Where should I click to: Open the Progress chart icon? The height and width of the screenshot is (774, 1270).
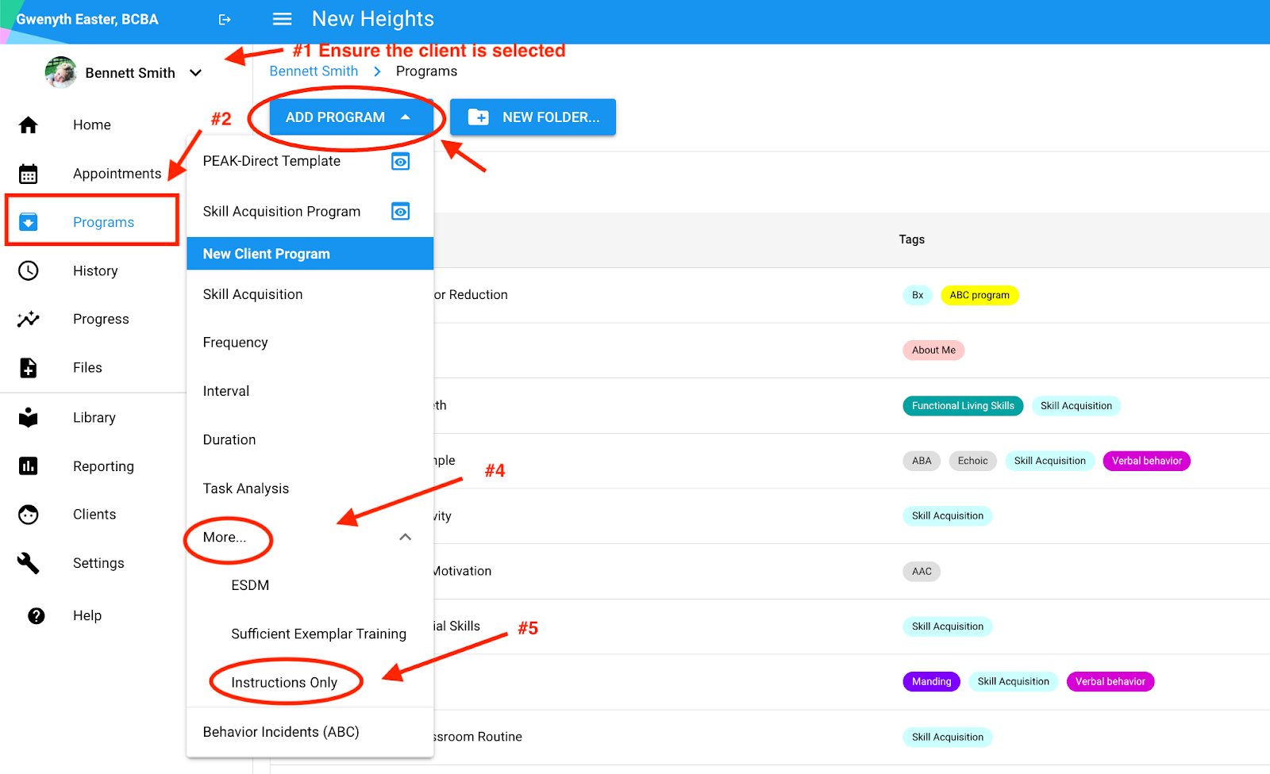29,319
